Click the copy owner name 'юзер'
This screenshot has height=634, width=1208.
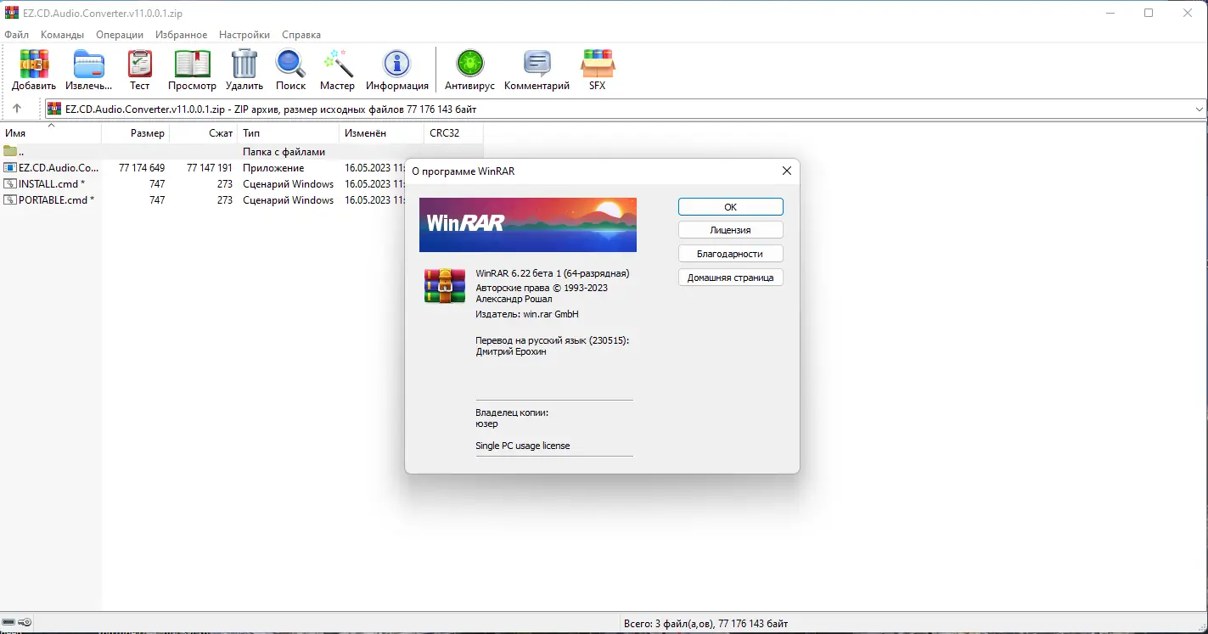487,424
